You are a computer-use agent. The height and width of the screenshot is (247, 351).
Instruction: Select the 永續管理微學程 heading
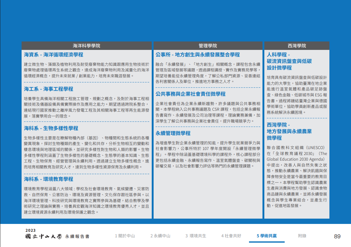click(173, 133)
